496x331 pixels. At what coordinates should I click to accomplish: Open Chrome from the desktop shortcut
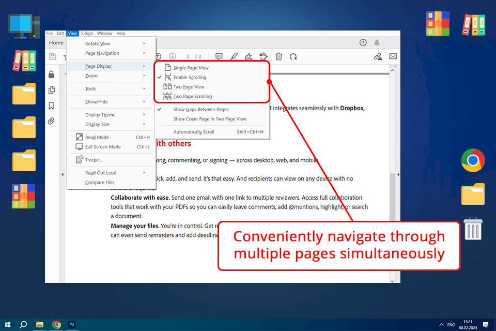click(x=473, y=160)
